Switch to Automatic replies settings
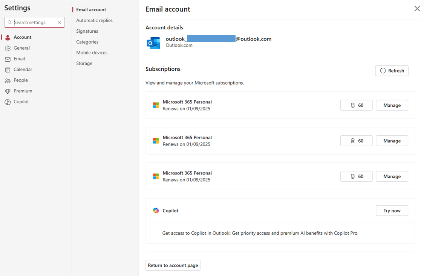The height and width of the screenshot is (276, 421). coord(94,20)
